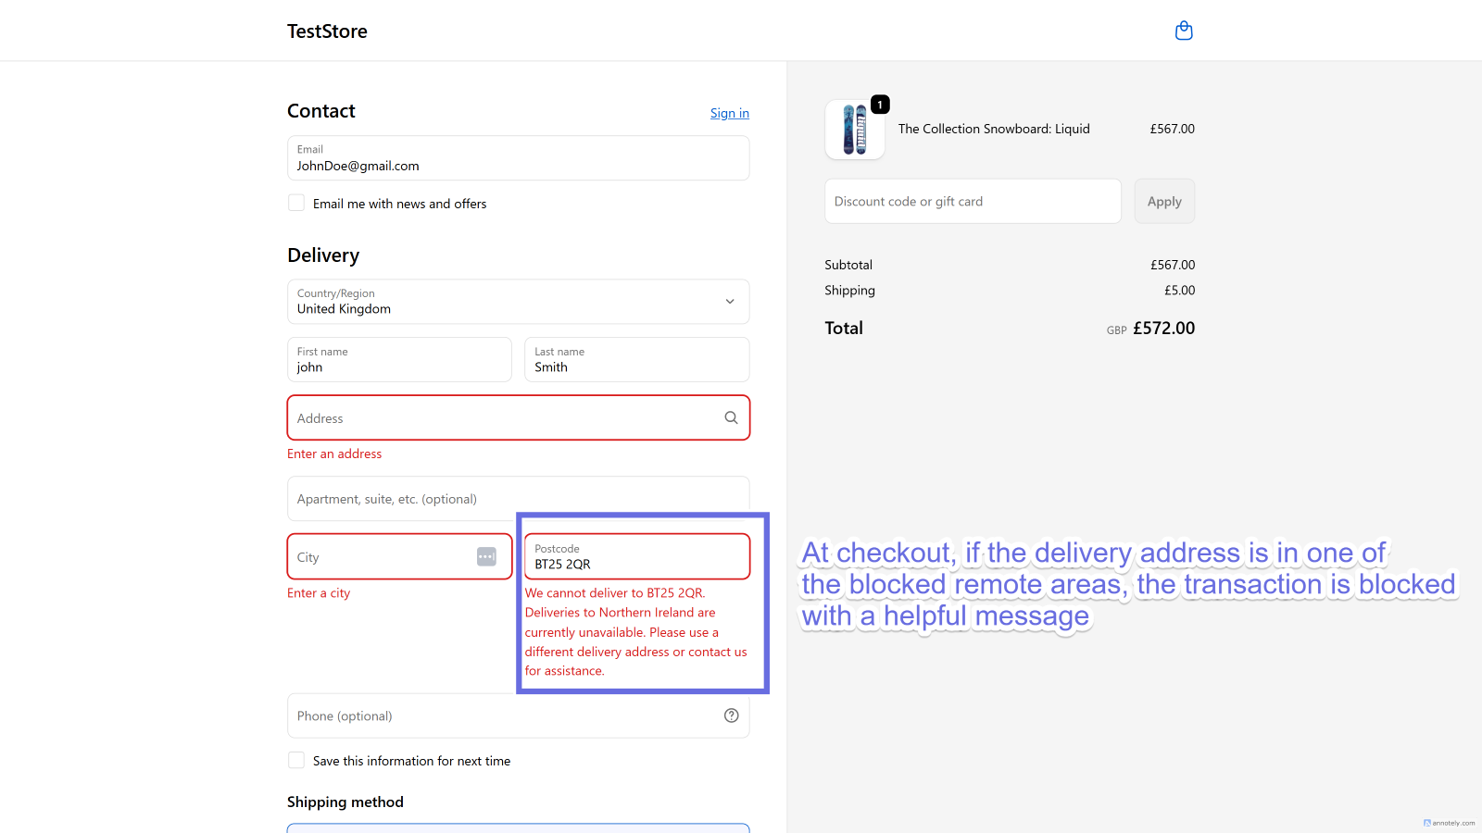1482x833 pixels.
Task: Click the Country/Region dropdown chevron arrow
Action: pyautogui.click(x=730, y=302)
